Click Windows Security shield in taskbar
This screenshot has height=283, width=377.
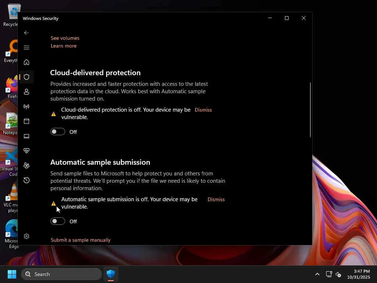pos(111,274)
